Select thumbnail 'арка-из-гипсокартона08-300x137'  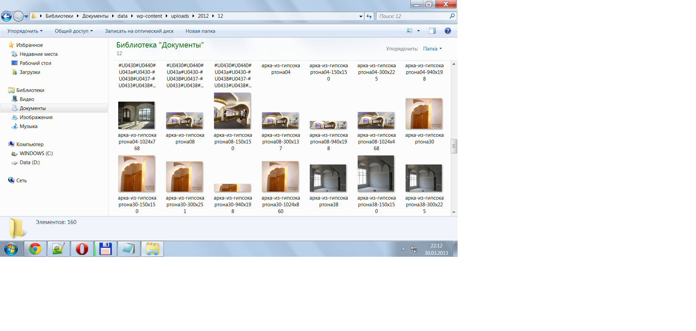point(280,120)
